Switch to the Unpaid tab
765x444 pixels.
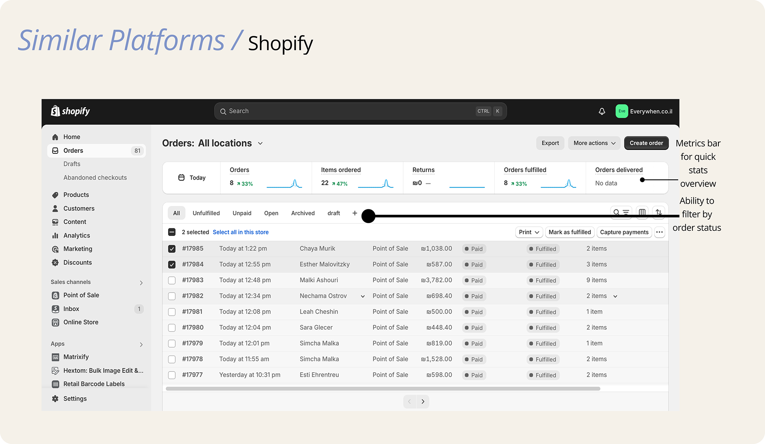click(x=242, y=213)
